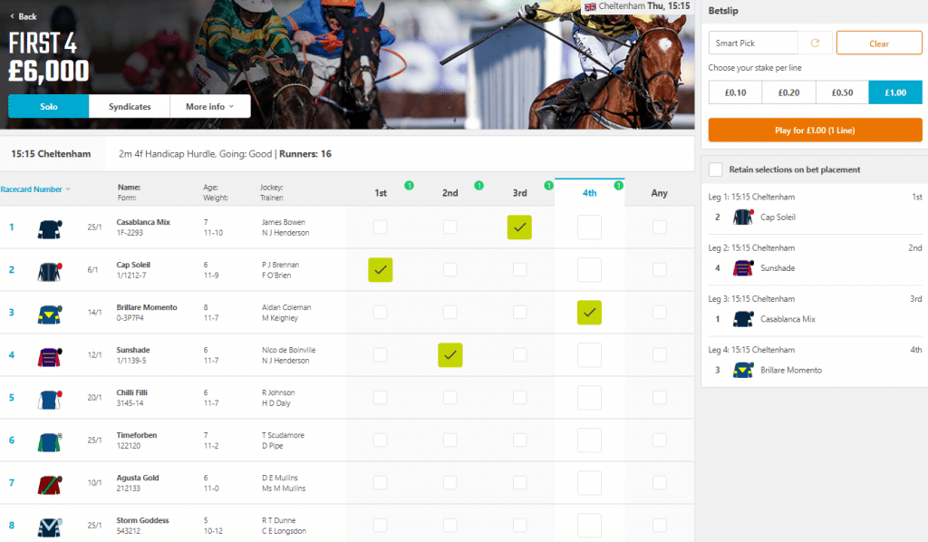The image size is (928, 542).
Task: Expand the More info dropdown
Action: coord(209,105)
